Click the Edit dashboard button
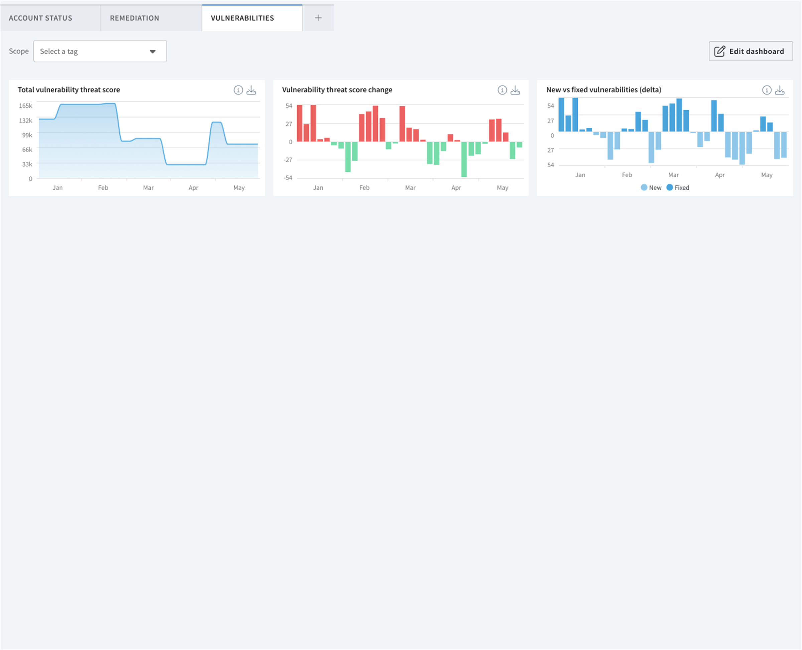The height and width of the screenshot is (650, 802). [752, 51]
